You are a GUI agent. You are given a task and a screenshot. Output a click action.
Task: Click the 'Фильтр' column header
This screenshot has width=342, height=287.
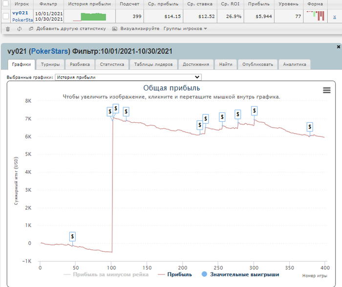[48, 4]
